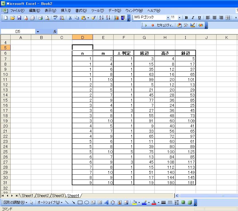The width and height of the screenshot is (238, 211).
Task: Open the データ(D) menu
Action: pos(115,11)
